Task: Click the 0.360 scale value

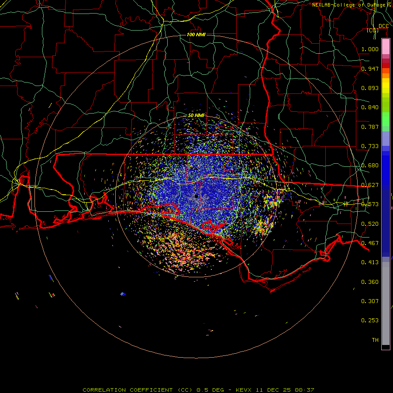Action: (370, 282)
